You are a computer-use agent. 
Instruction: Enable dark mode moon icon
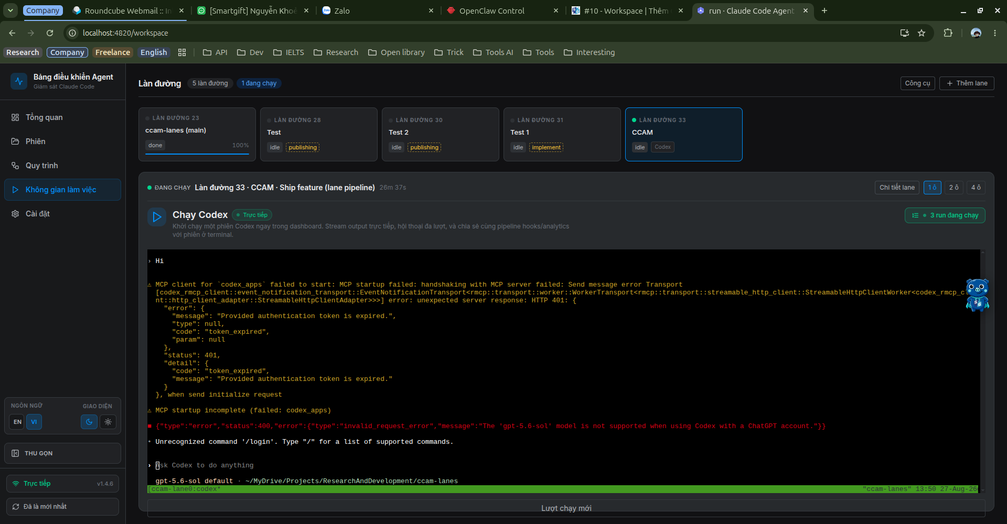89,422
